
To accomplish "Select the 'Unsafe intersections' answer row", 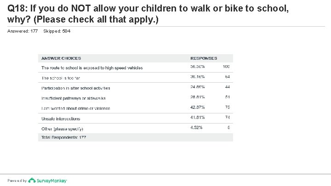I will tap(62, 118).
